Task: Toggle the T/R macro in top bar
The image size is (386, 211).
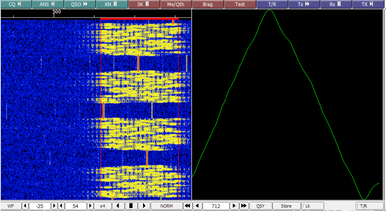Action: point(272,4)
